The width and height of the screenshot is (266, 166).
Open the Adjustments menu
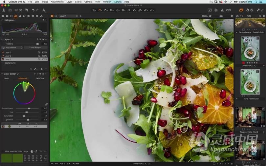pos(57,2)
